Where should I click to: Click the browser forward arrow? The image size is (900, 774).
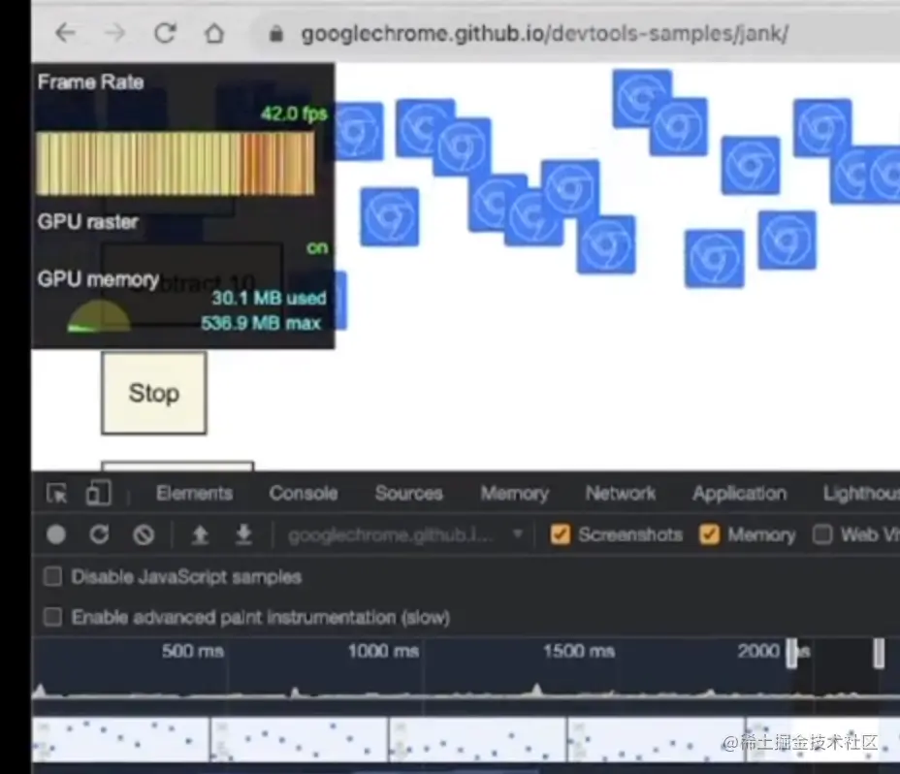(114, 33)
